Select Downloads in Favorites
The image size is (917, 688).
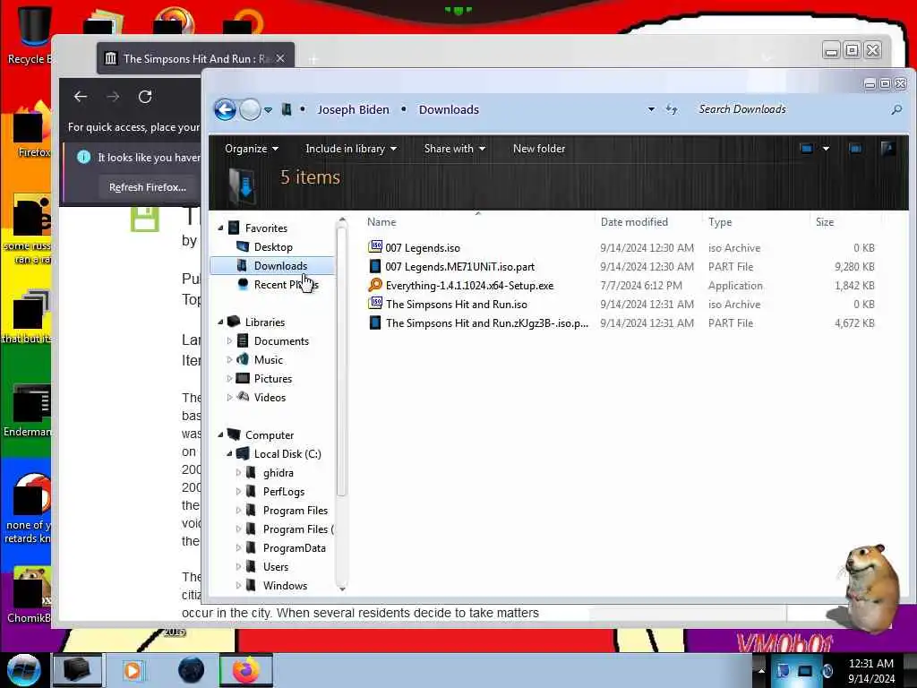coord(272,265)
